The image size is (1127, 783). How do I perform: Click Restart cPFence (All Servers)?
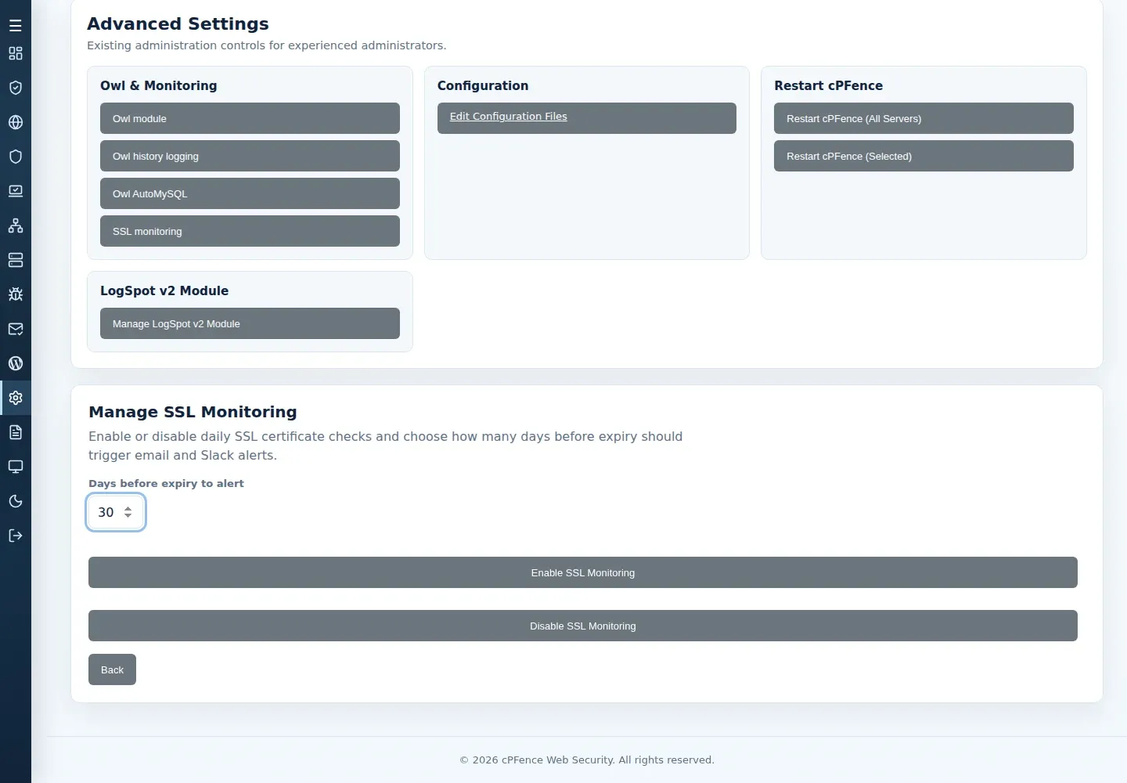tap(924, 118)
